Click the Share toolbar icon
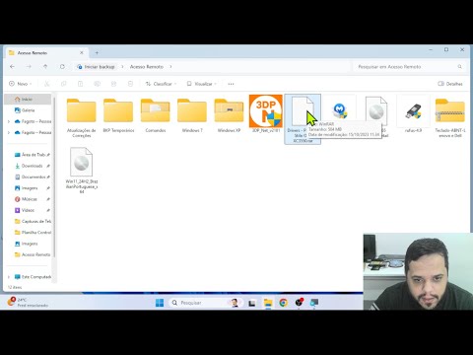473x355 pixels. click(113, 84)
